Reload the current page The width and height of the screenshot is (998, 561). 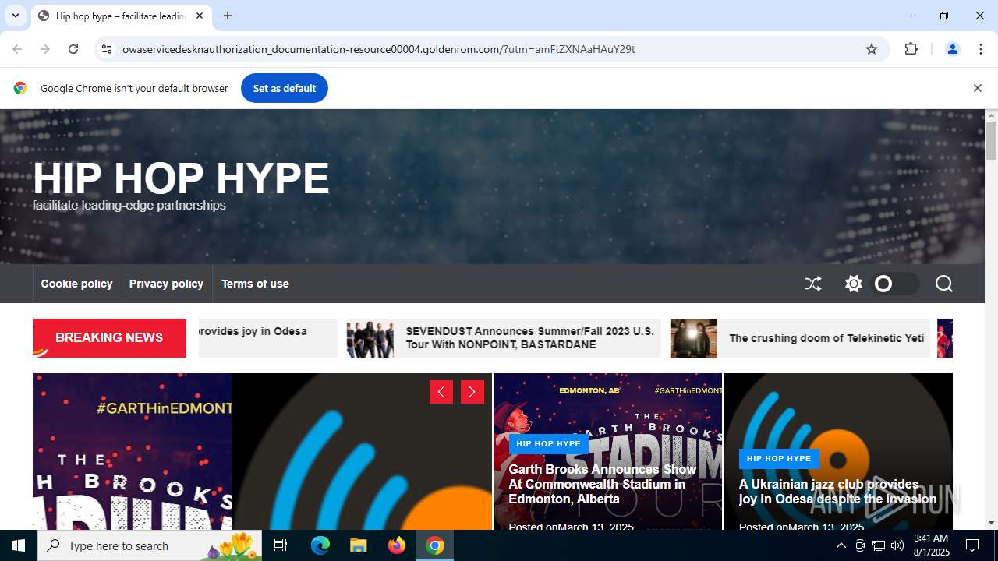click(x=73, y=49)
